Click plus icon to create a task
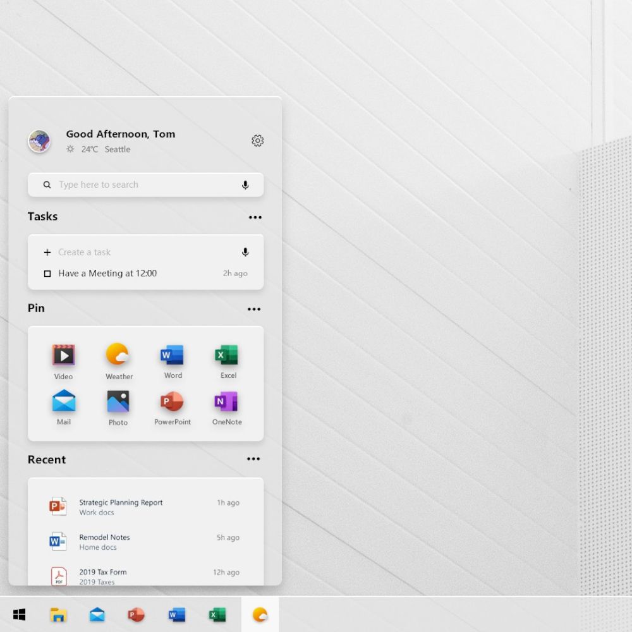The image size is (632, 632). (x=47, y=252)
